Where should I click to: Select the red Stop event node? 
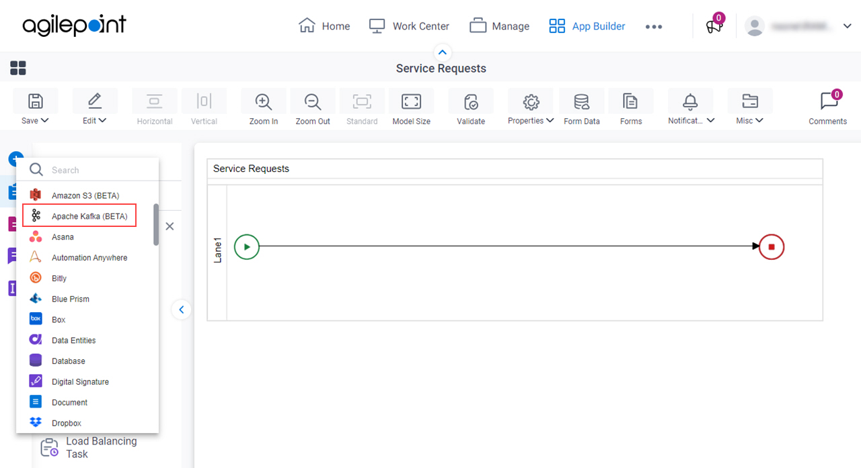click(772, 246)
